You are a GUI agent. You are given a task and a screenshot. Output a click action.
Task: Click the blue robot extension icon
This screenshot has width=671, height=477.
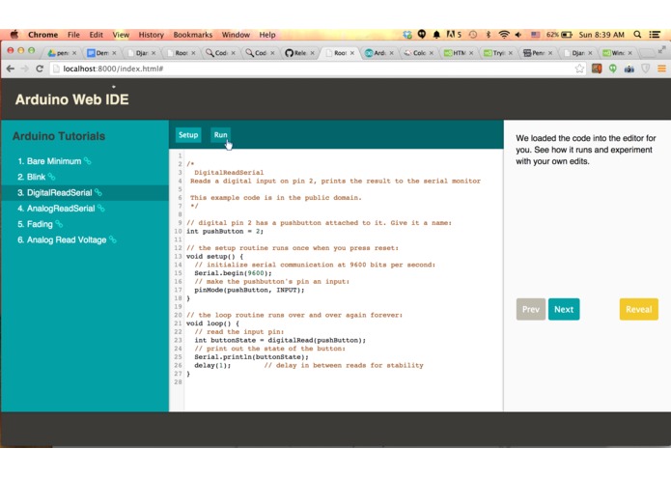[629, 69]
